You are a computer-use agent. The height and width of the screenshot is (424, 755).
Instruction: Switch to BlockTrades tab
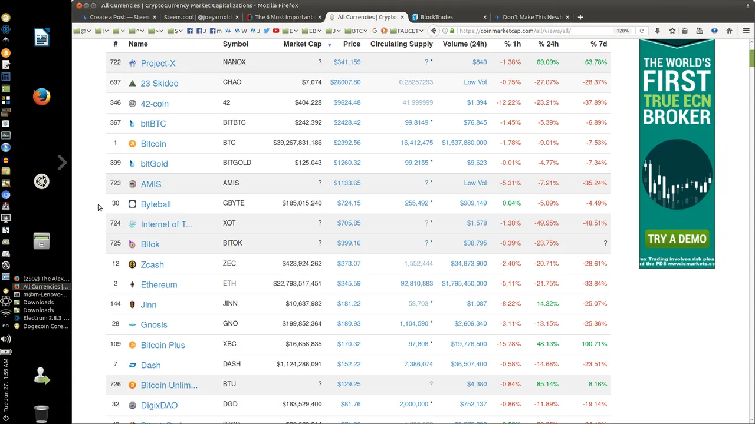448,17
